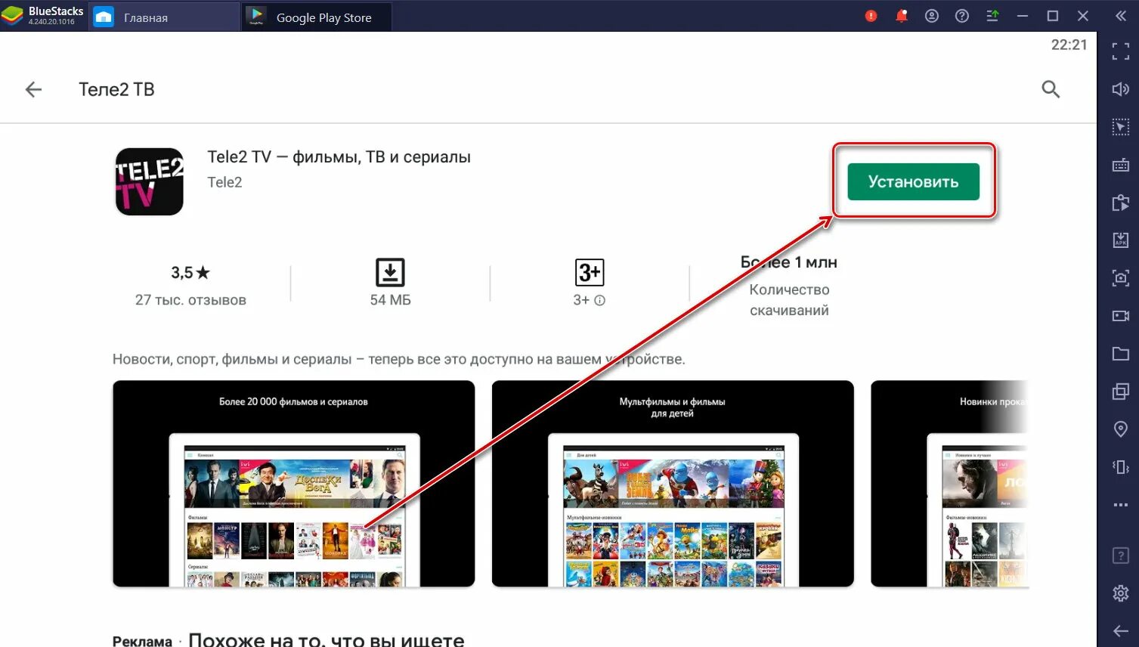This screenshot has height=647, width=1139.
Task: Open the BlueStacks account icon
Action: click(932, 16)
